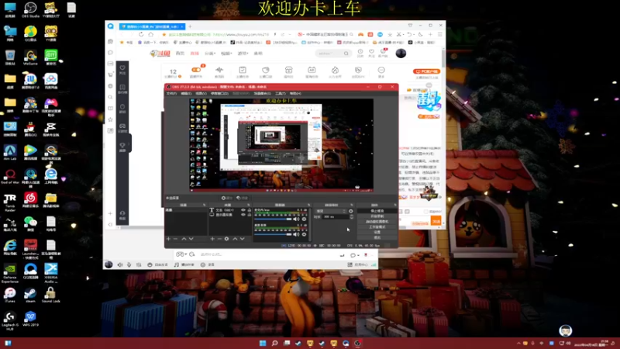Add a new scene in OBS

168,239
